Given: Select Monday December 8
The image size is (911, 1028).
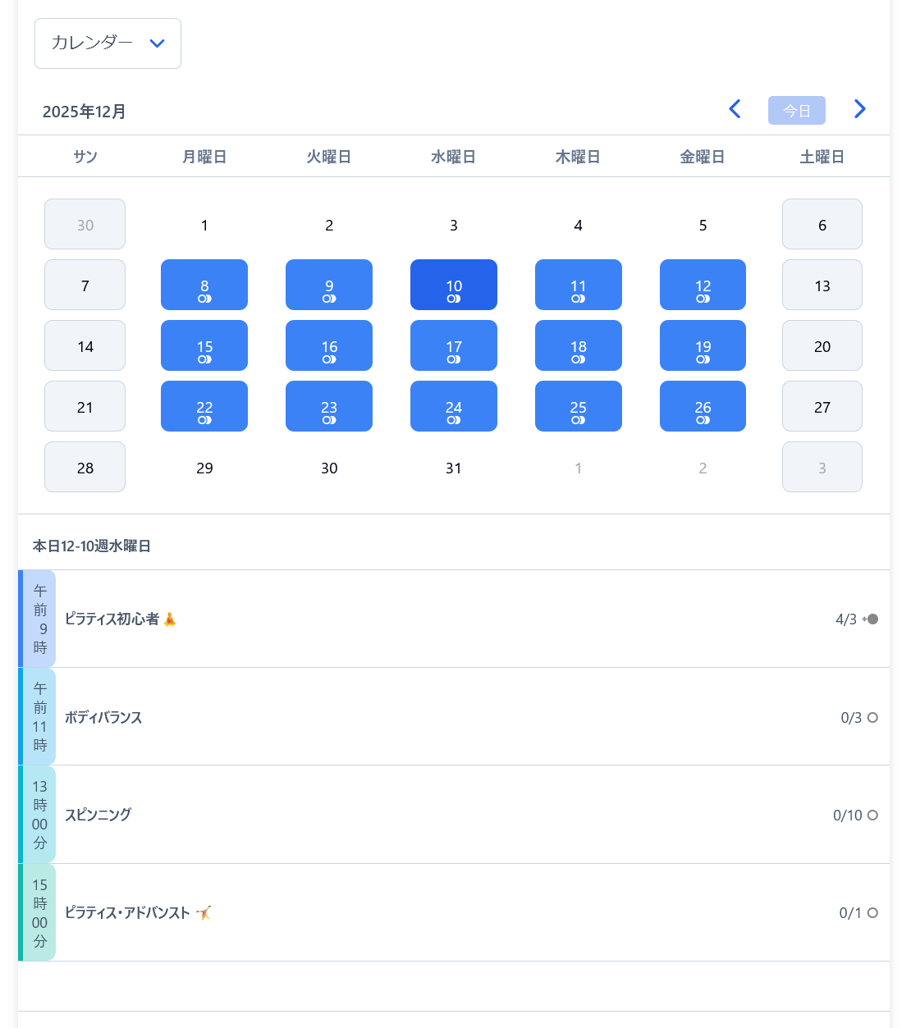Looking at the screenshot, I should tap(204, 285).
